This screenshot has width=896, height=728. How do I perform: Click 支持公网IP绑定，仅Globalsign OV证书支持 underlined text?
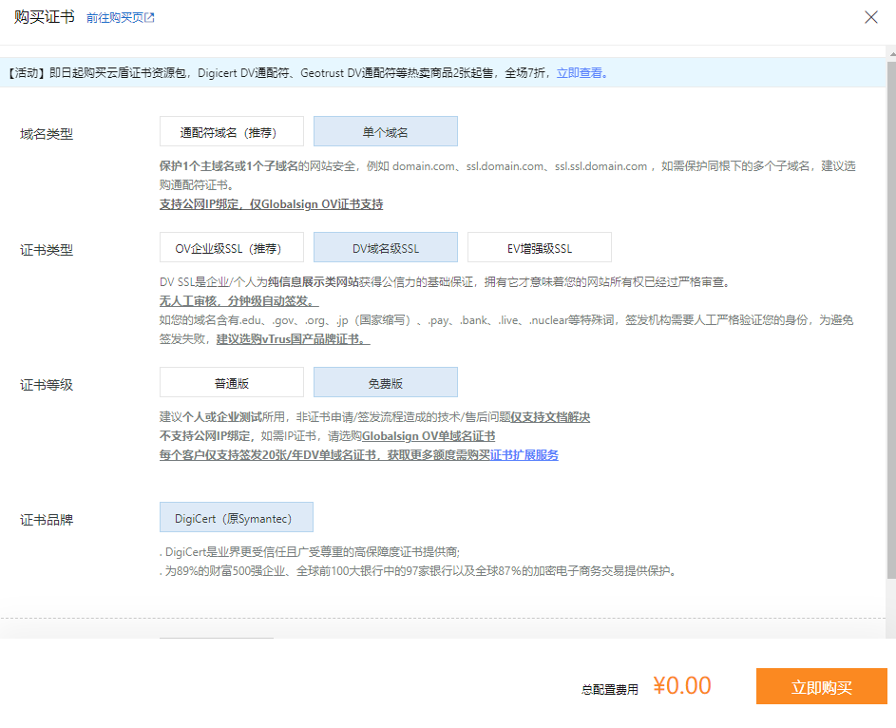(x=272, y=204)
